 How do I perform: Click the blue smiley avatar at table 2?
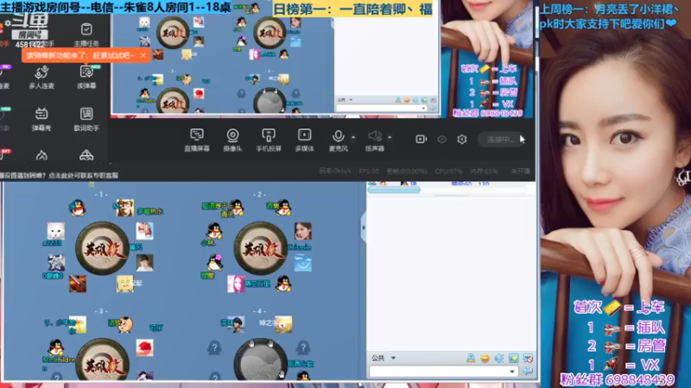(x=303, y=263)
